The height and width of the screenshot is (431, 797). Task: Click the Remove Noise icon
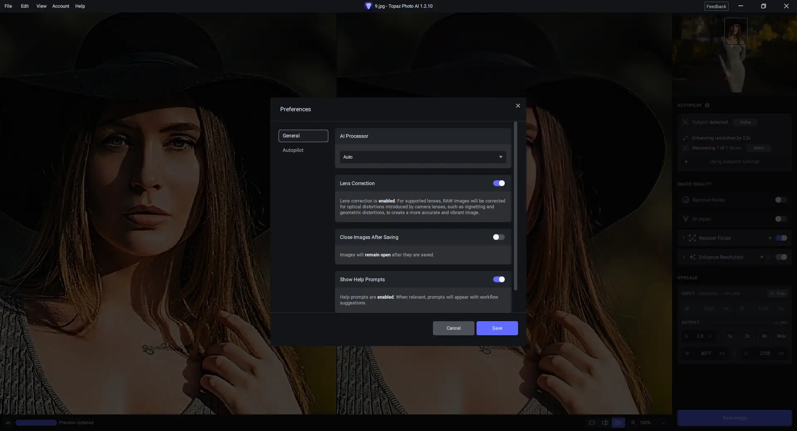pyautogui.click(x=686, y=200)
